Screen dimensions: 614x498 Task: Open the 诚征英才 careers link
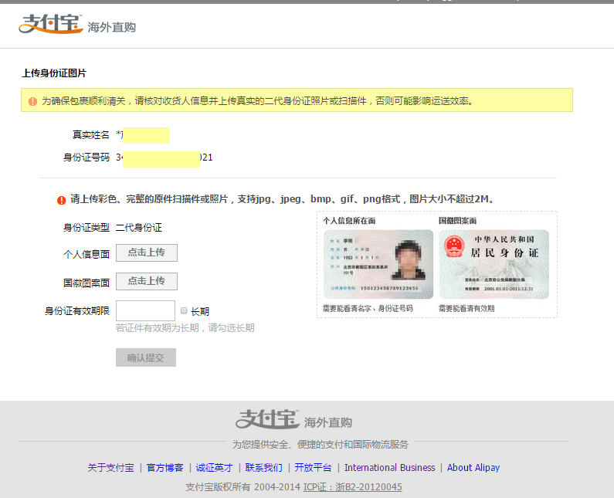[214, 468]
